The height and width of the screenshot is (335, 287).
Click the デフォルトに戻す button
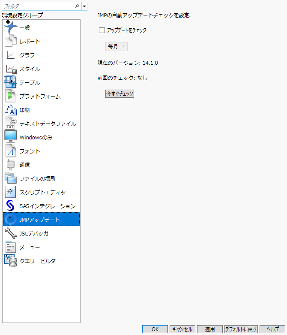click(x=241, y=329)
